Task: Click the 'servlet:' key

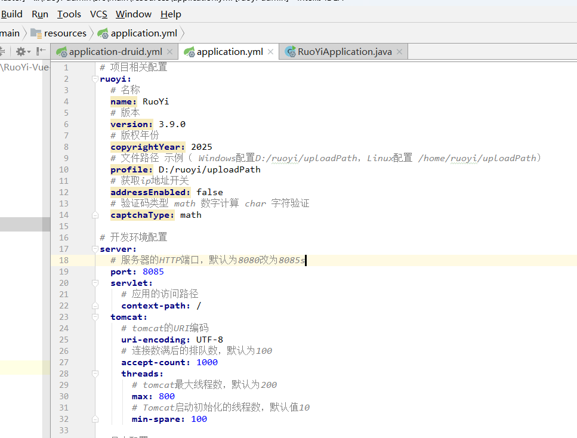Action: click(x=131, y=283)
